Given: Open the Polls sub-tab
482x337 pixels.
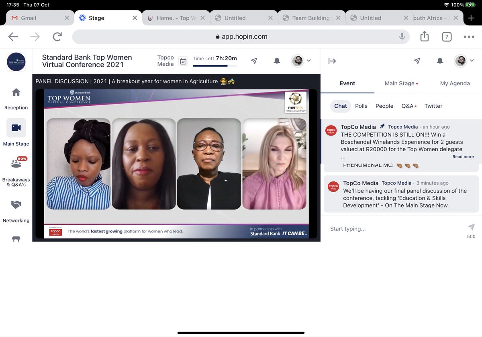Looking at the screenshot, I should [x=361, y=106].
